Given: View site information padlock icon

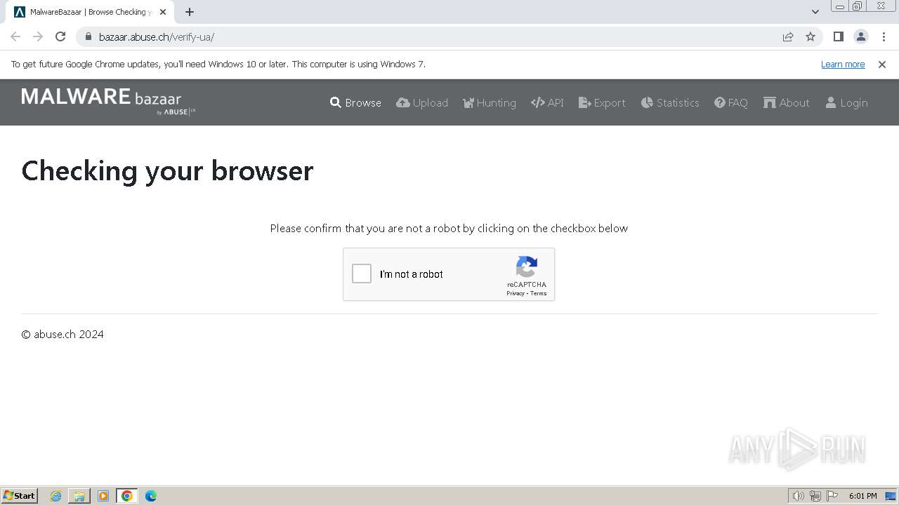Looking at the screenshot, I should pos(88,36).
